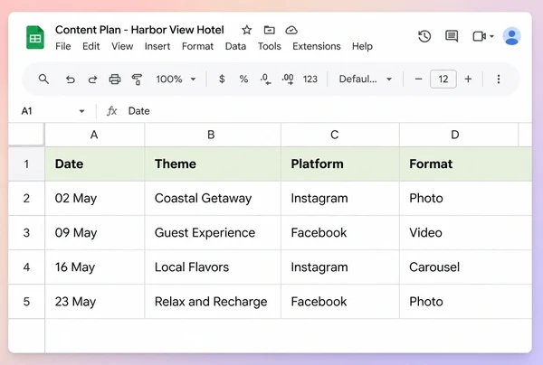The width and height of the screenshot is (543, 365).
Task: Print the spreadsheet
Action: click(x=115, y=80)
